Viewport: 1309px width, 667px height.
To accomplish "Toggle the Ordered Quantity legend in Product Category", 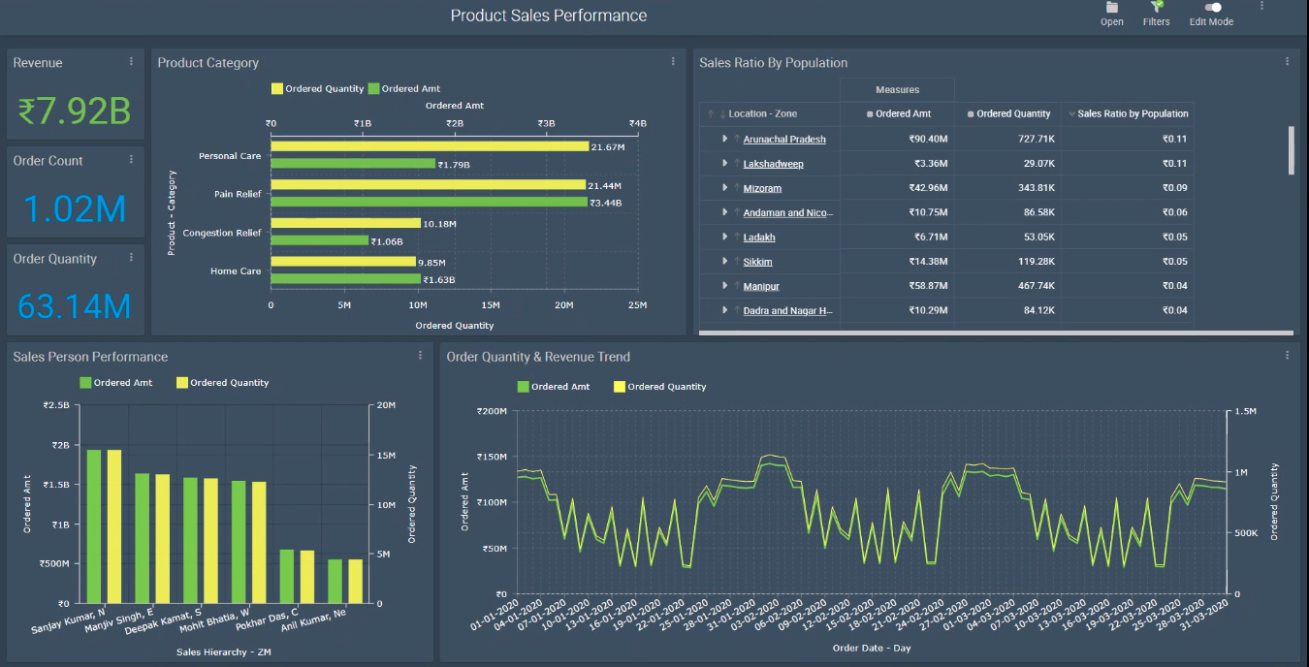I will (x=318, y=88).
